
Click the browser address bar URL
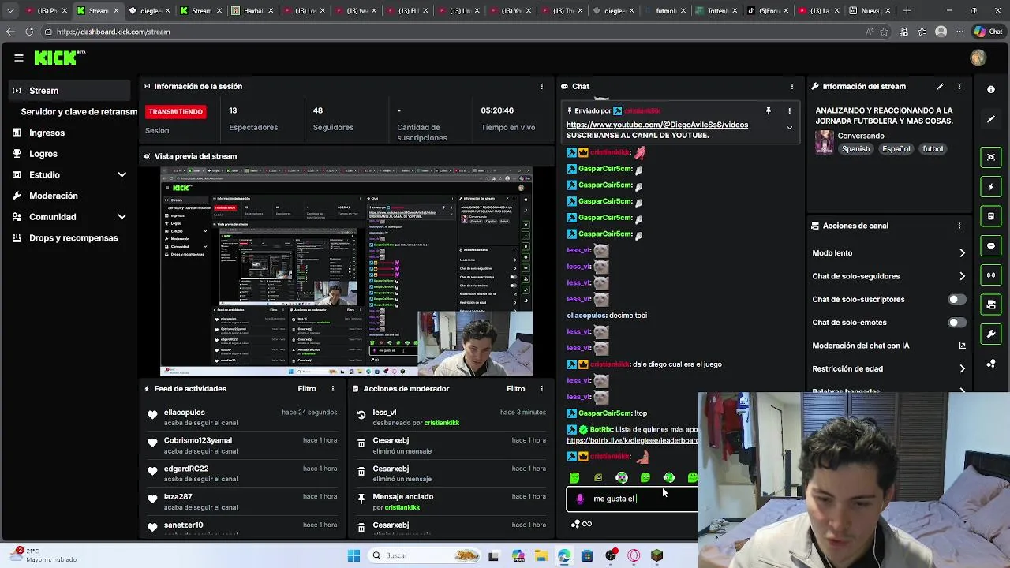pos(113,32)
